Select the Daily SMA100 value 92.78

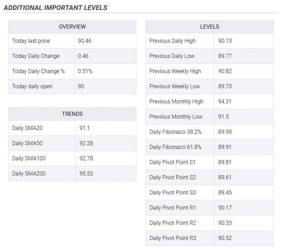(86, 158)
